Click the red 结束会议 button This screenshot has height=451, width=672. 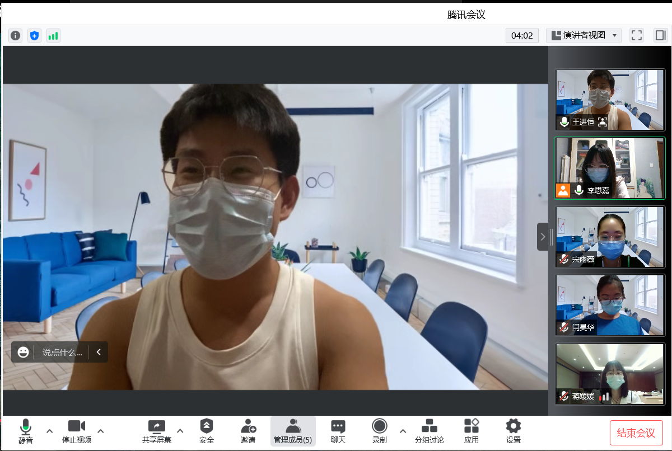click(636, 433)
